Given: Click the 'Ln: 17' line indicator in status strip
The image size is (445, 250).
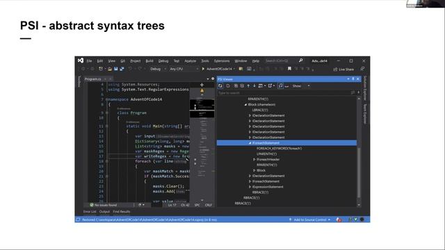Looking at the screenshot, I should click(x=172, y=205).
